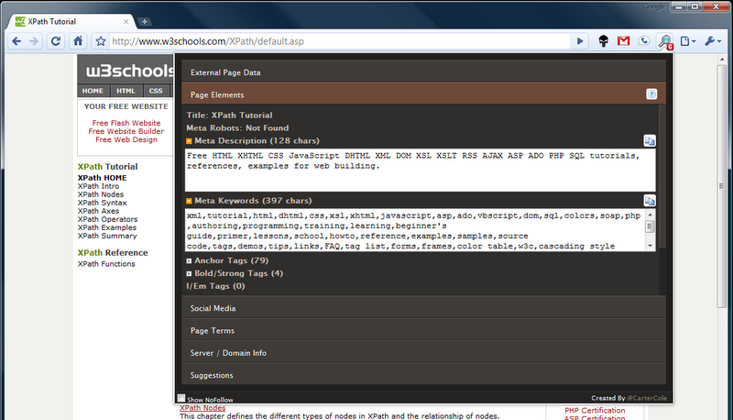Click the address bar URL field
Screen dimensions: 733x420
point(339,41)
